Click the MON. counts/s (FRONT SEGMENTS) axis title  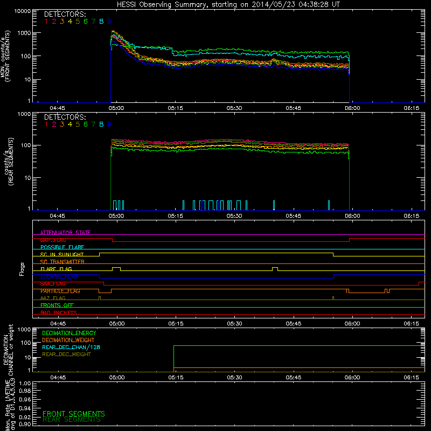tap(5, 56)
